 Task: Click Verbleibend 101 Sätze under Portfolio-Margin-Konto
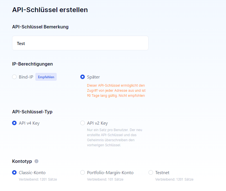[105, 179]
